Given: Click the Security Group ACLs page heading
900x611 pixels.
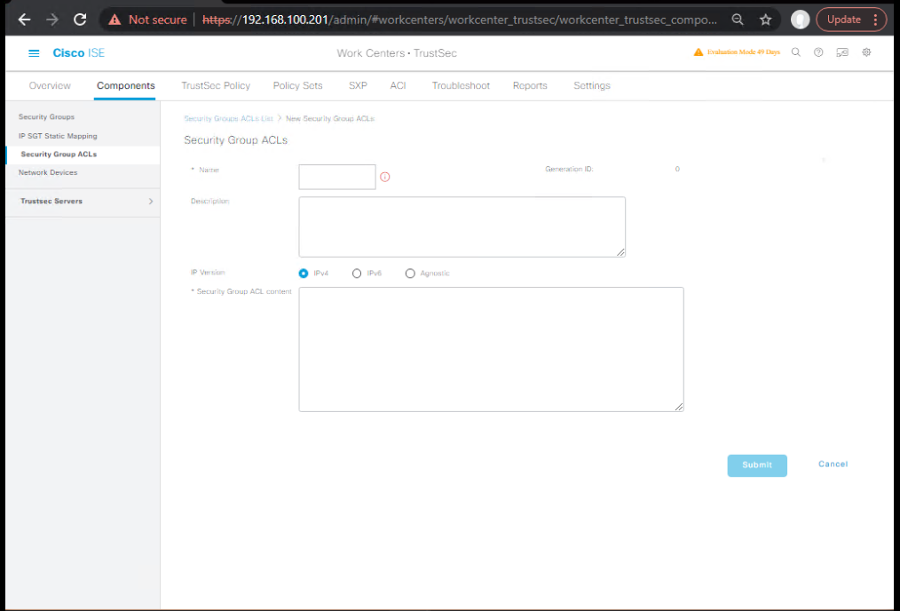Looking at the screenshot, I should point(235,140).
